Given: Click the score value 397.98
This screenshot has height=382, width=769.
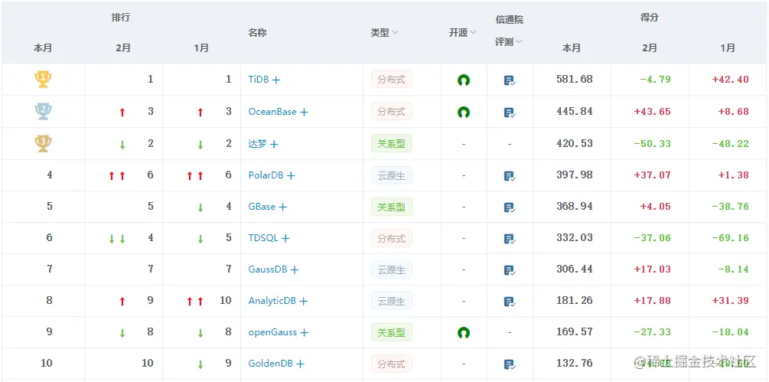Looking at the screenshot, I should pyautogui.click(x=575, y=175).
